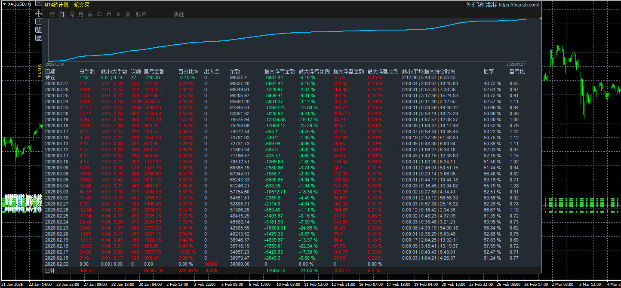Click the restore window icon below 禁

tap(38, 37)
